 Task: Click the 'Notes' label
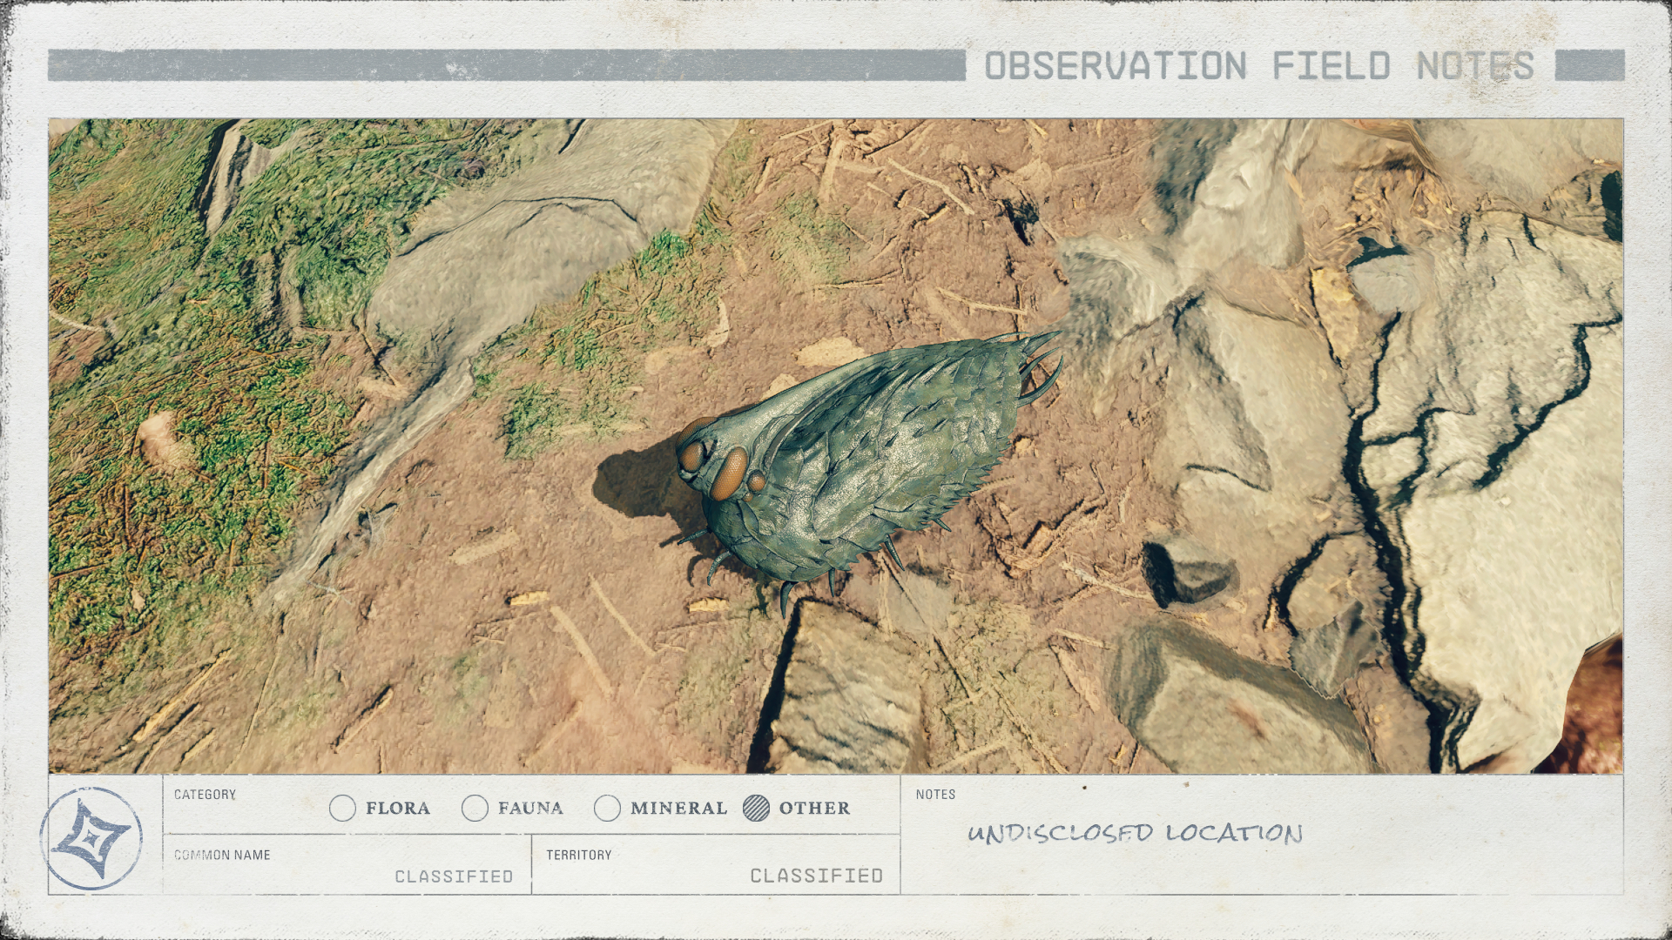935,795
